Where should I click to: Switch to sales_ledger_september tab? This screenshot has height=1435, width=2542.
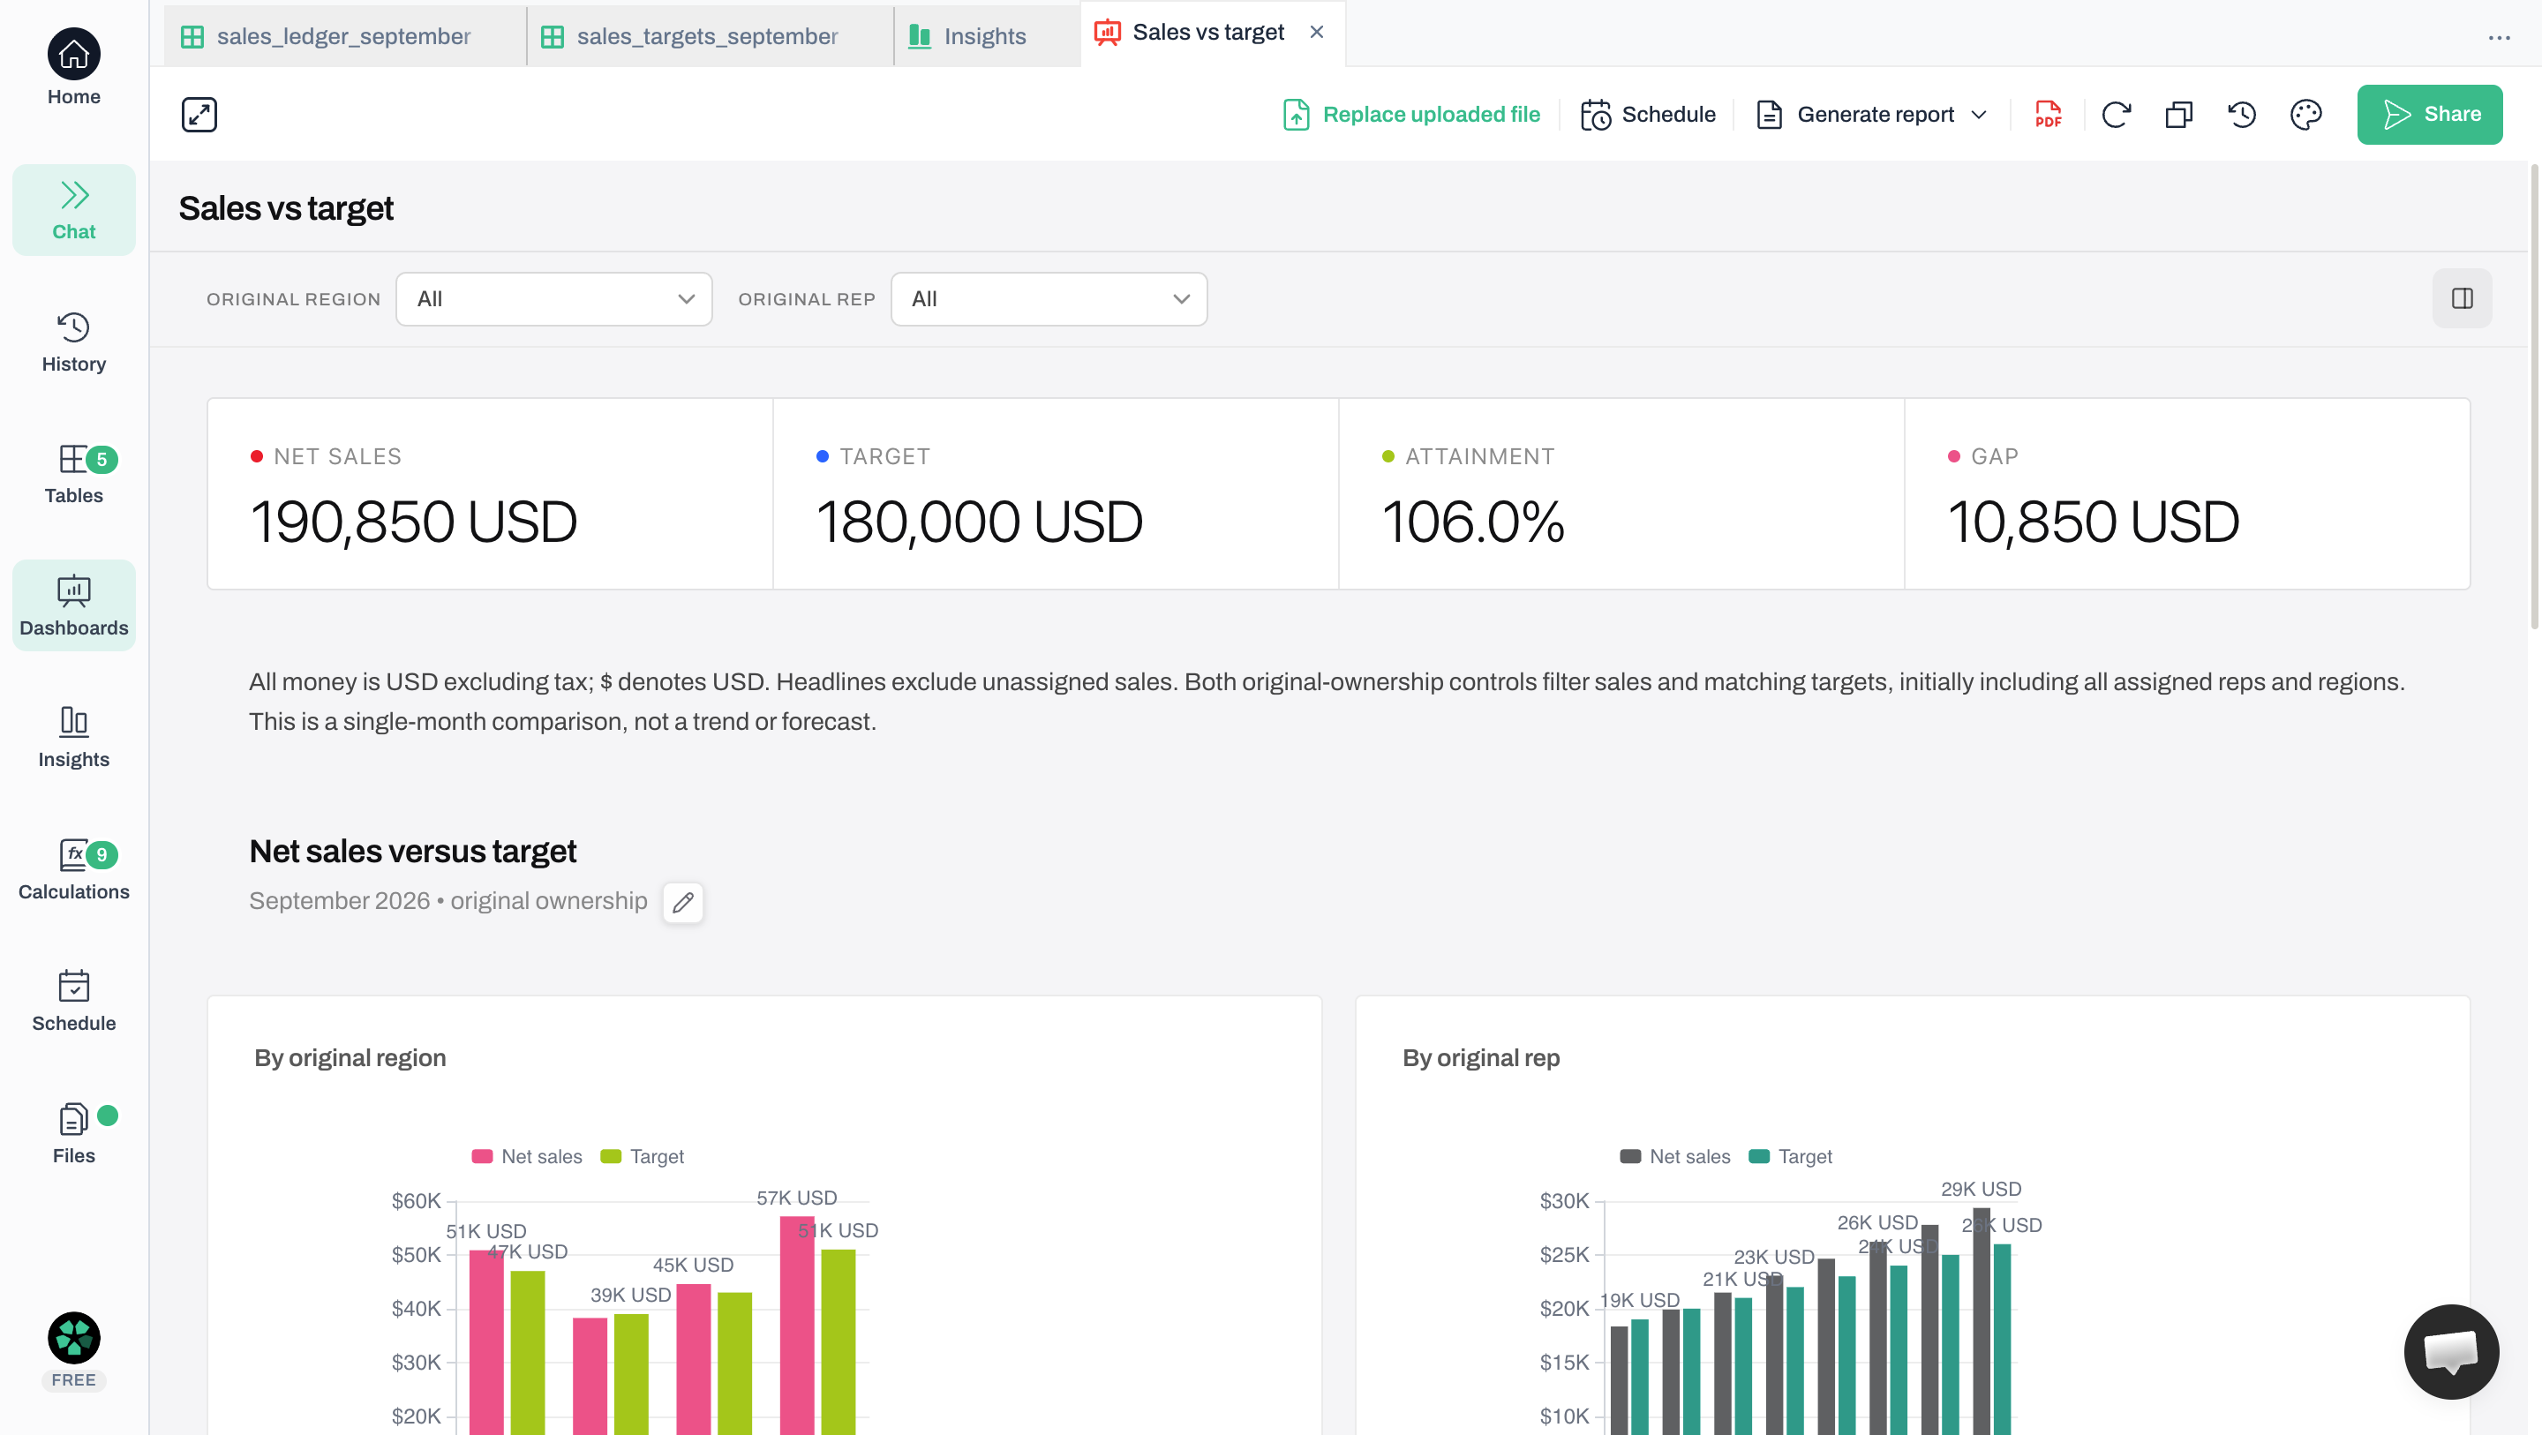point(343,36)
